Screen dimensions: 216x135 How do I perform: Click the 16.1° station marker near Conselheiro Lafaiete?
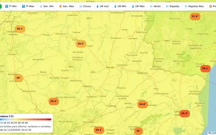point(20,29)
